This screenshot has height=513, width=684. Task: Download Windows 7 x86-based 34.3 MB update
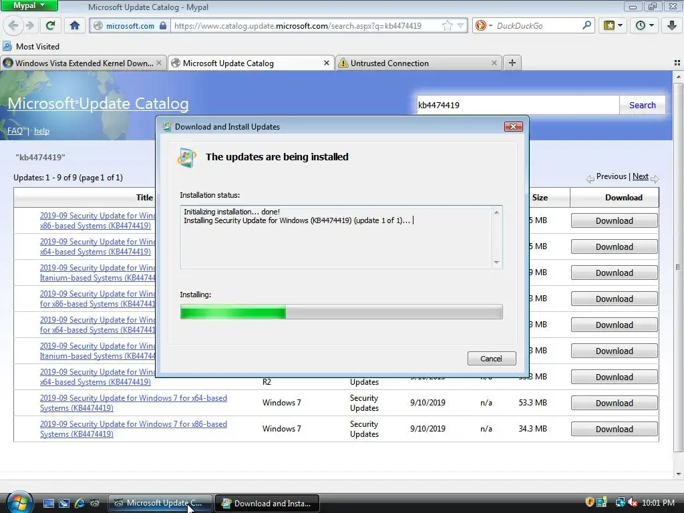615,430
